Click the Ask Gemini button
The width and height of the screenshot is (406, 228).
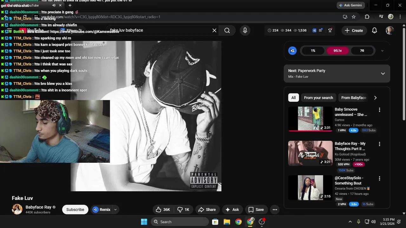[350, 5]
